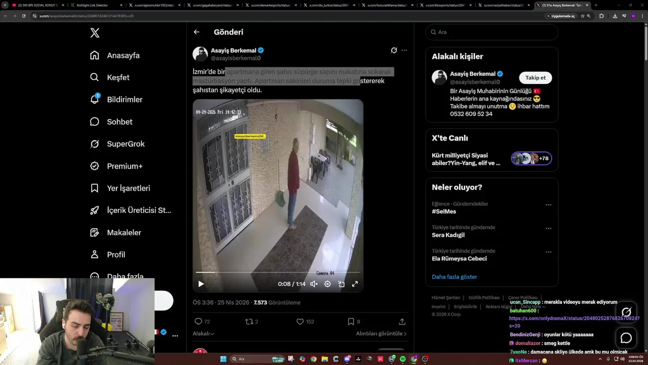Viewport: 648px width, 365px height.
Task: Open more options for Sera Kadıgil trend
Action: (548, 228)
